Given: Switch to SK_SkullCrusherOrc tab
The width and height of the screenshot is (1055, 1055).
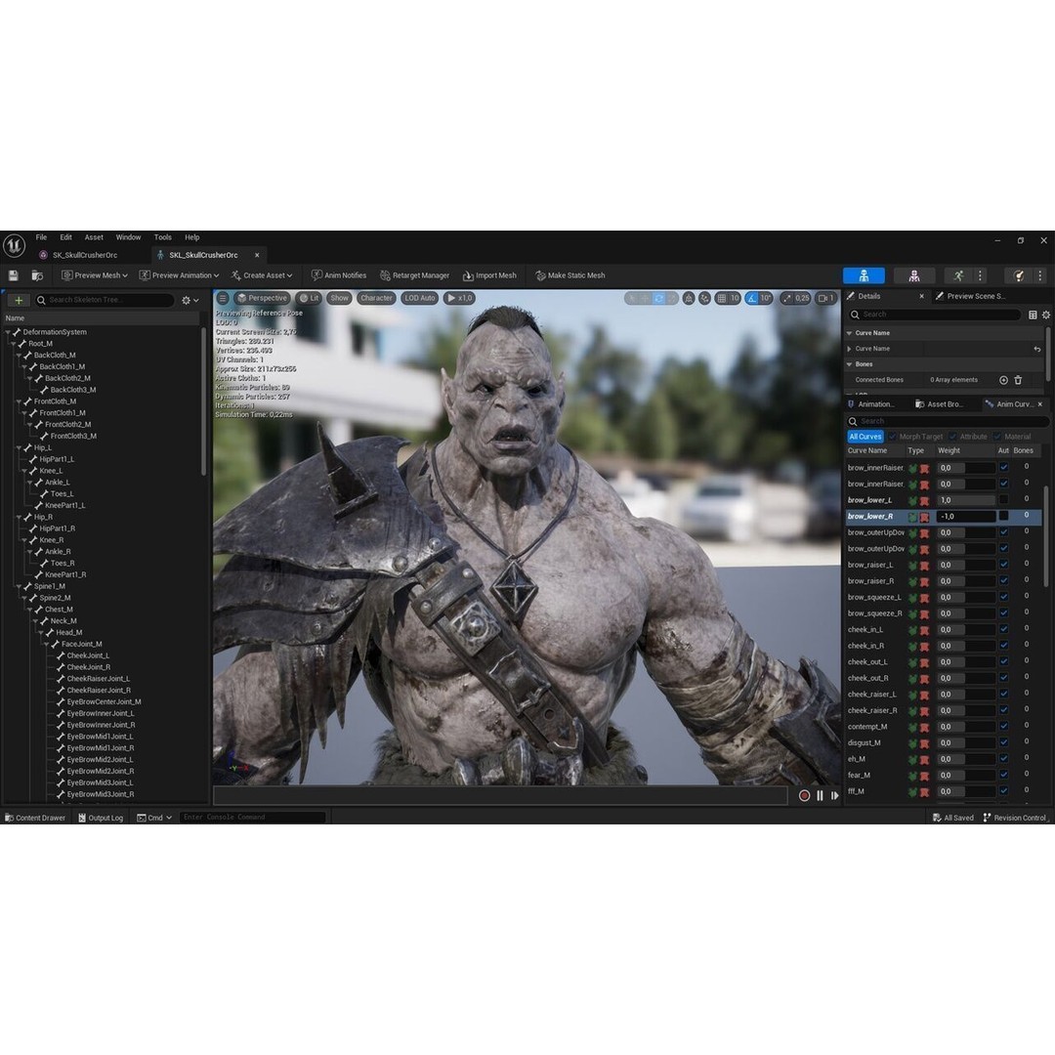Looking at the screenshot, I should coord(85,255).
